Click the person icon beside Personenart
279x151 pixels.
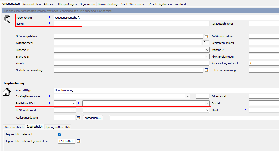click(x=7, y=19)
